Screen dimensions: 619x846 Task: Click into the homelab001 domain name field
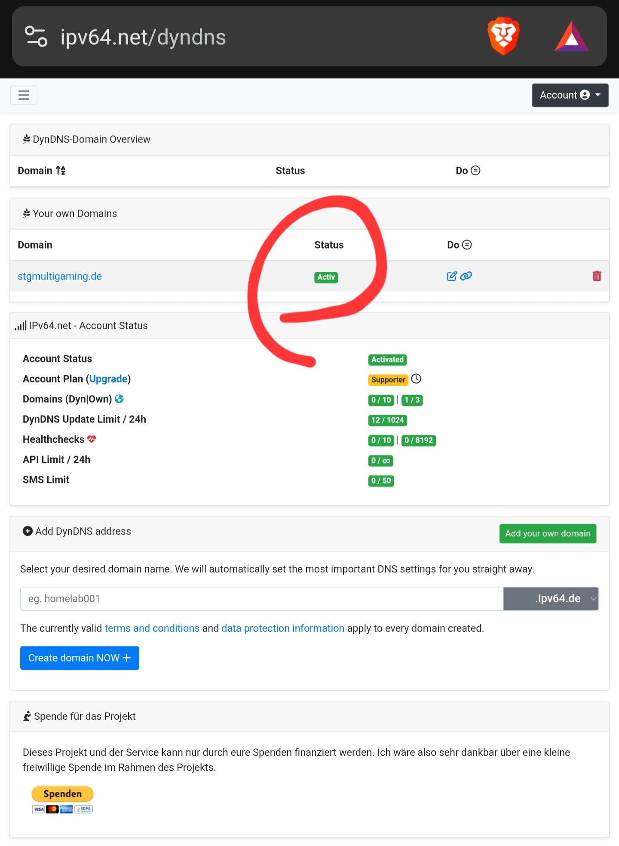pos(261,599)
